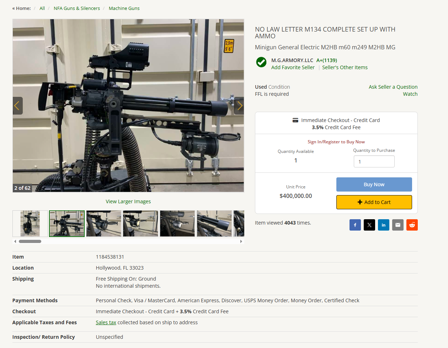Add item to cart
This screenshot has height=348, width=448.
pos(374,202)
